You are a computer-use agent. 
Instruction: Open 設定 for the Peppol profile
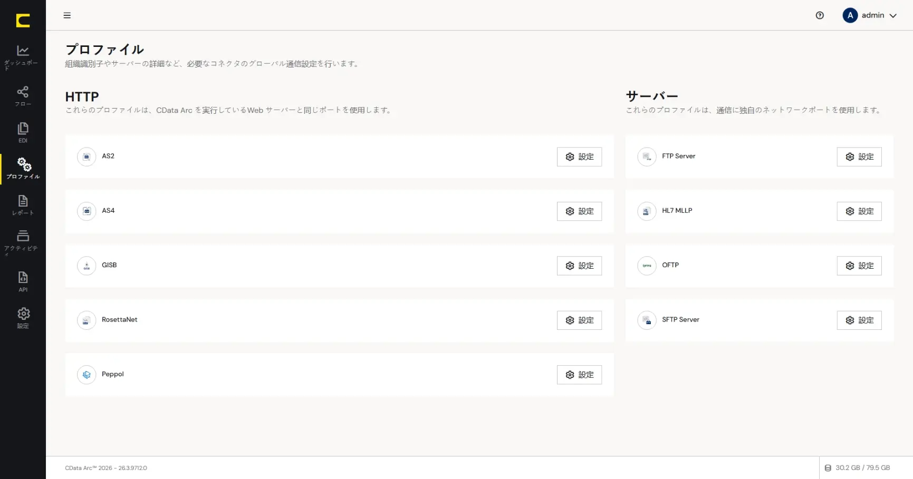click(579, 375)
